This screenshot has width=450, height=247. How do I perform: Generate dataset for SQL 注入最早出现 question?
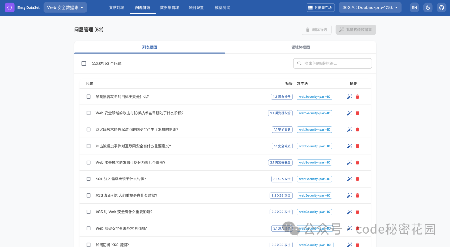349,179
